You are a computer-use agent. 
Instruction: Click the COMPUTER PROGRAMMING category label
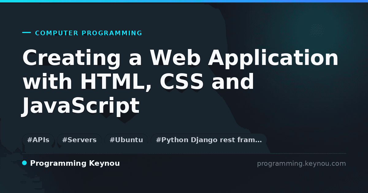point(89,33)
